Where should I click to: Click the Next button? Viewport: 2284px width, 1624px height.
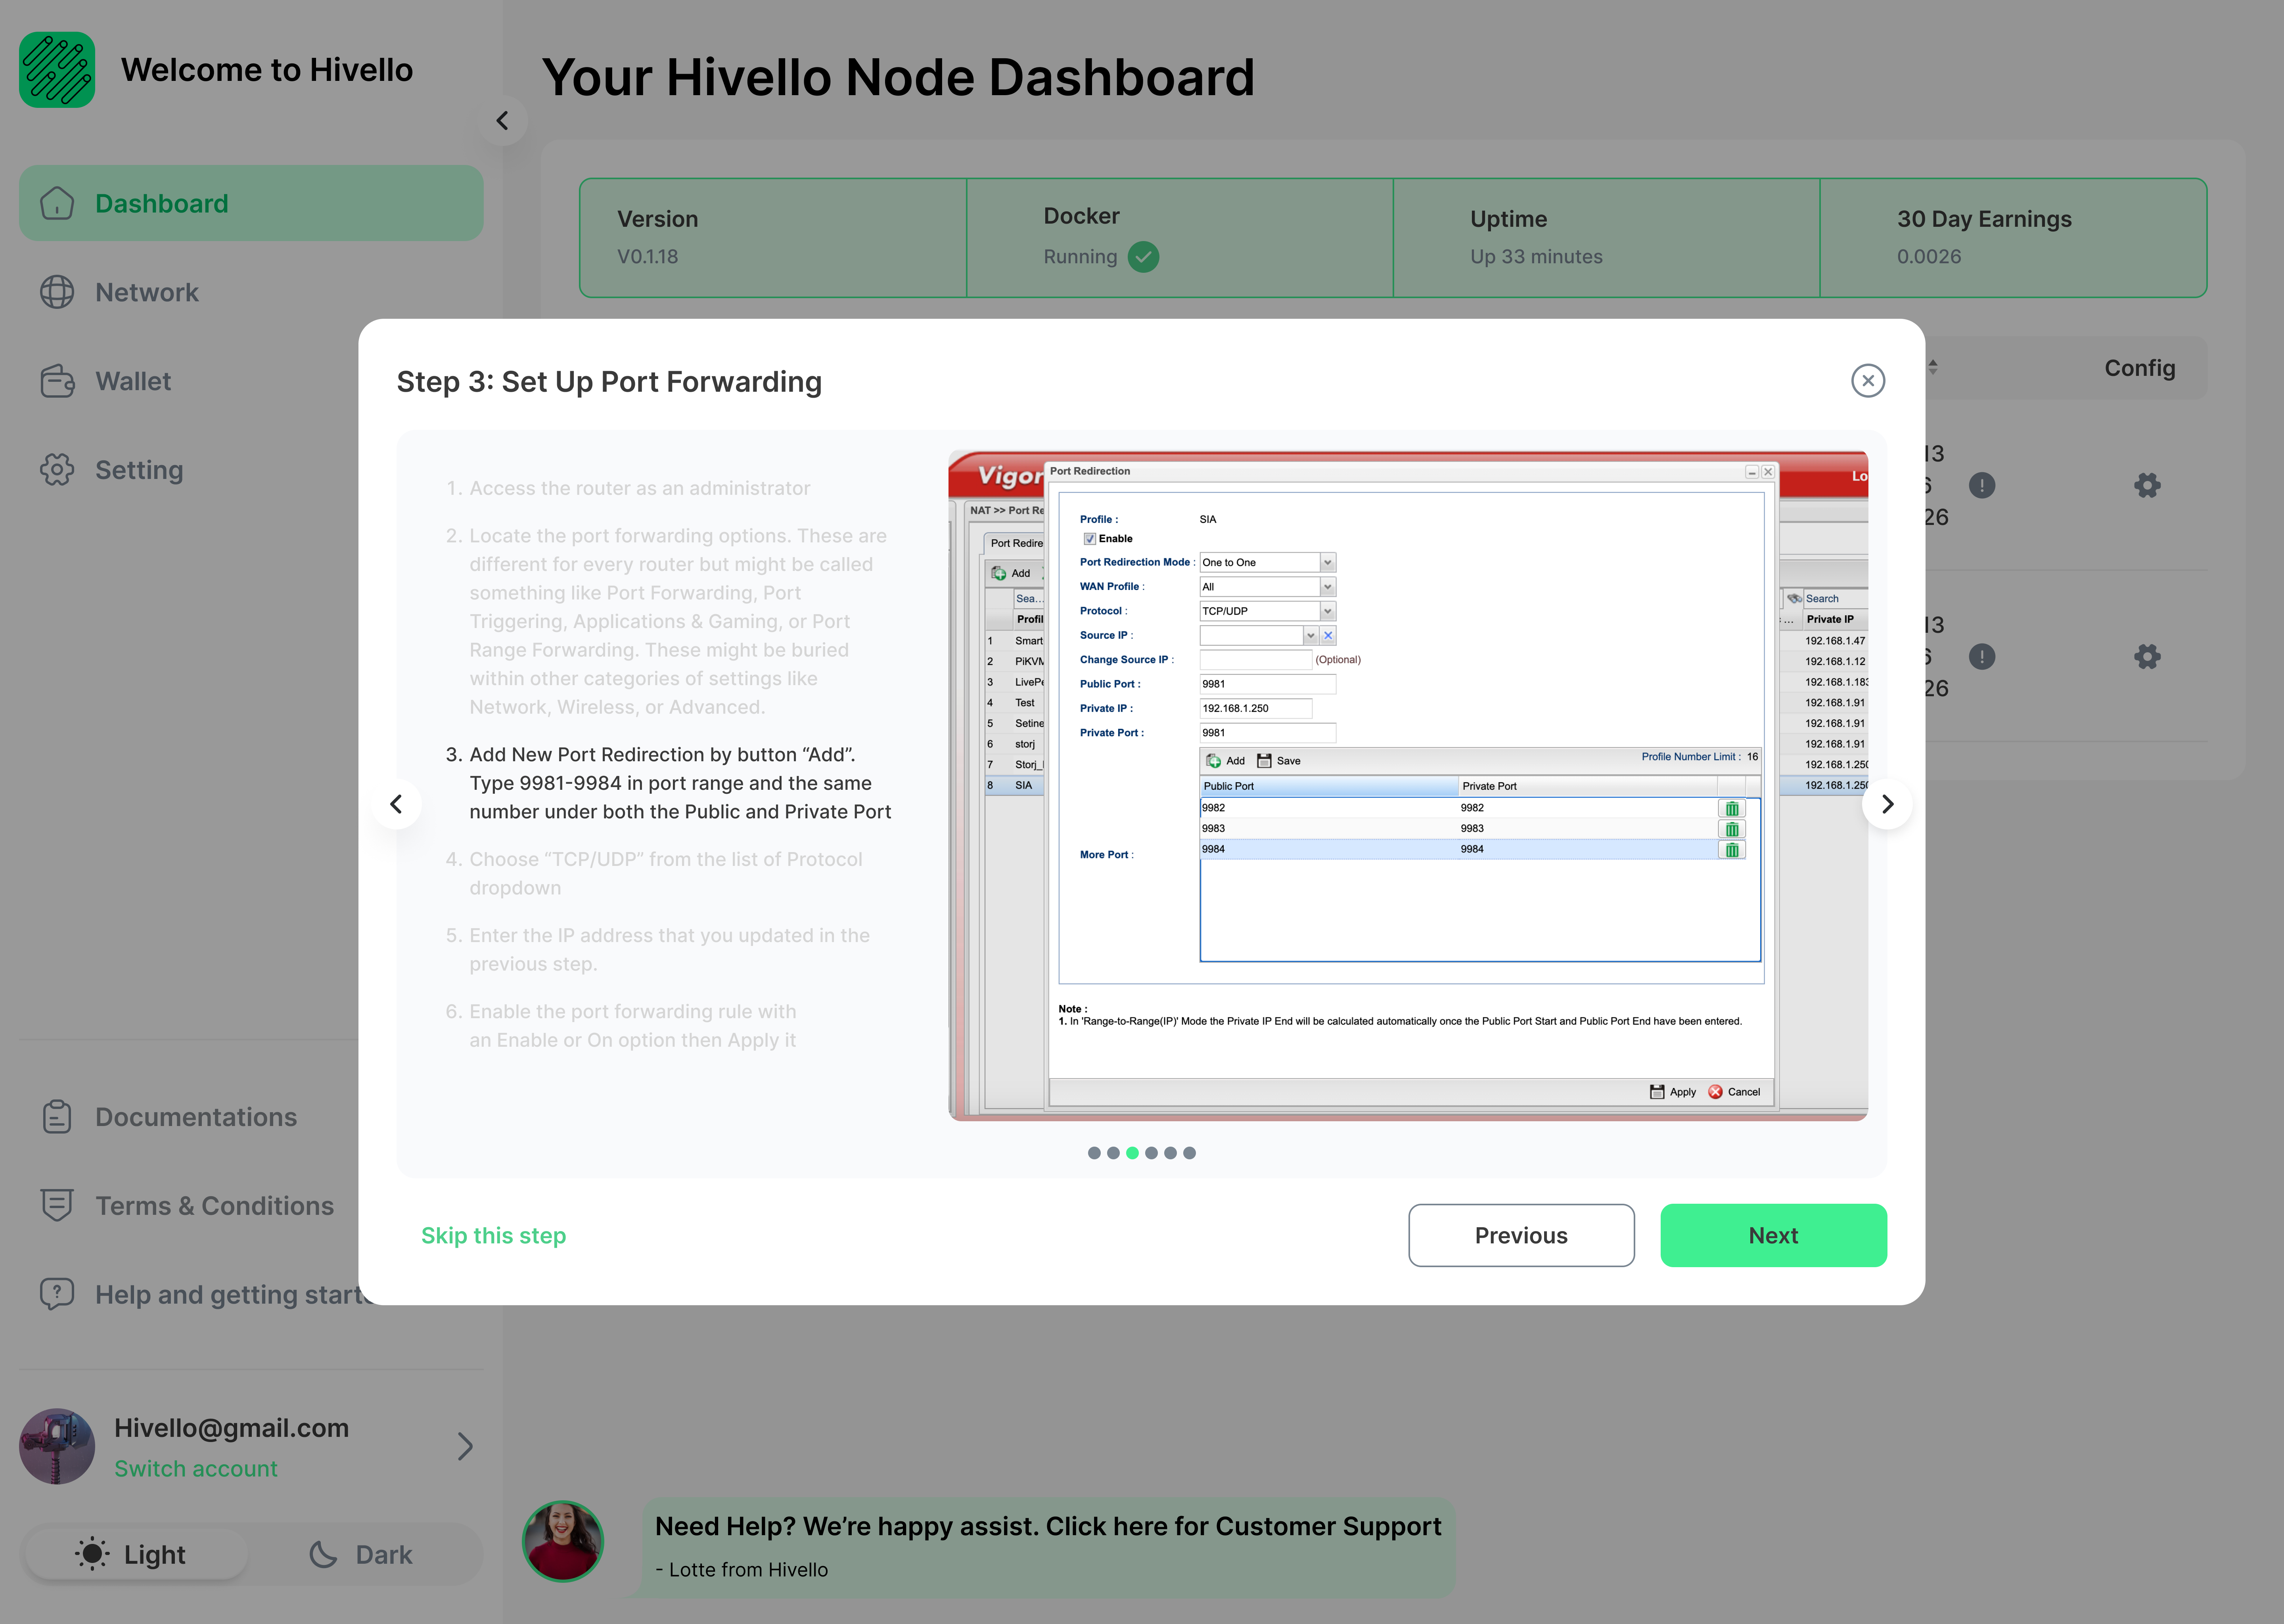[1773, 1234]
